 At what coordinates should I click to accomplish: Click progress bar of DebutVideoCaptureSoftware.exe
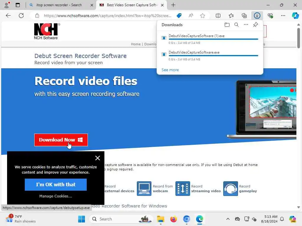[x=213, y=56]
